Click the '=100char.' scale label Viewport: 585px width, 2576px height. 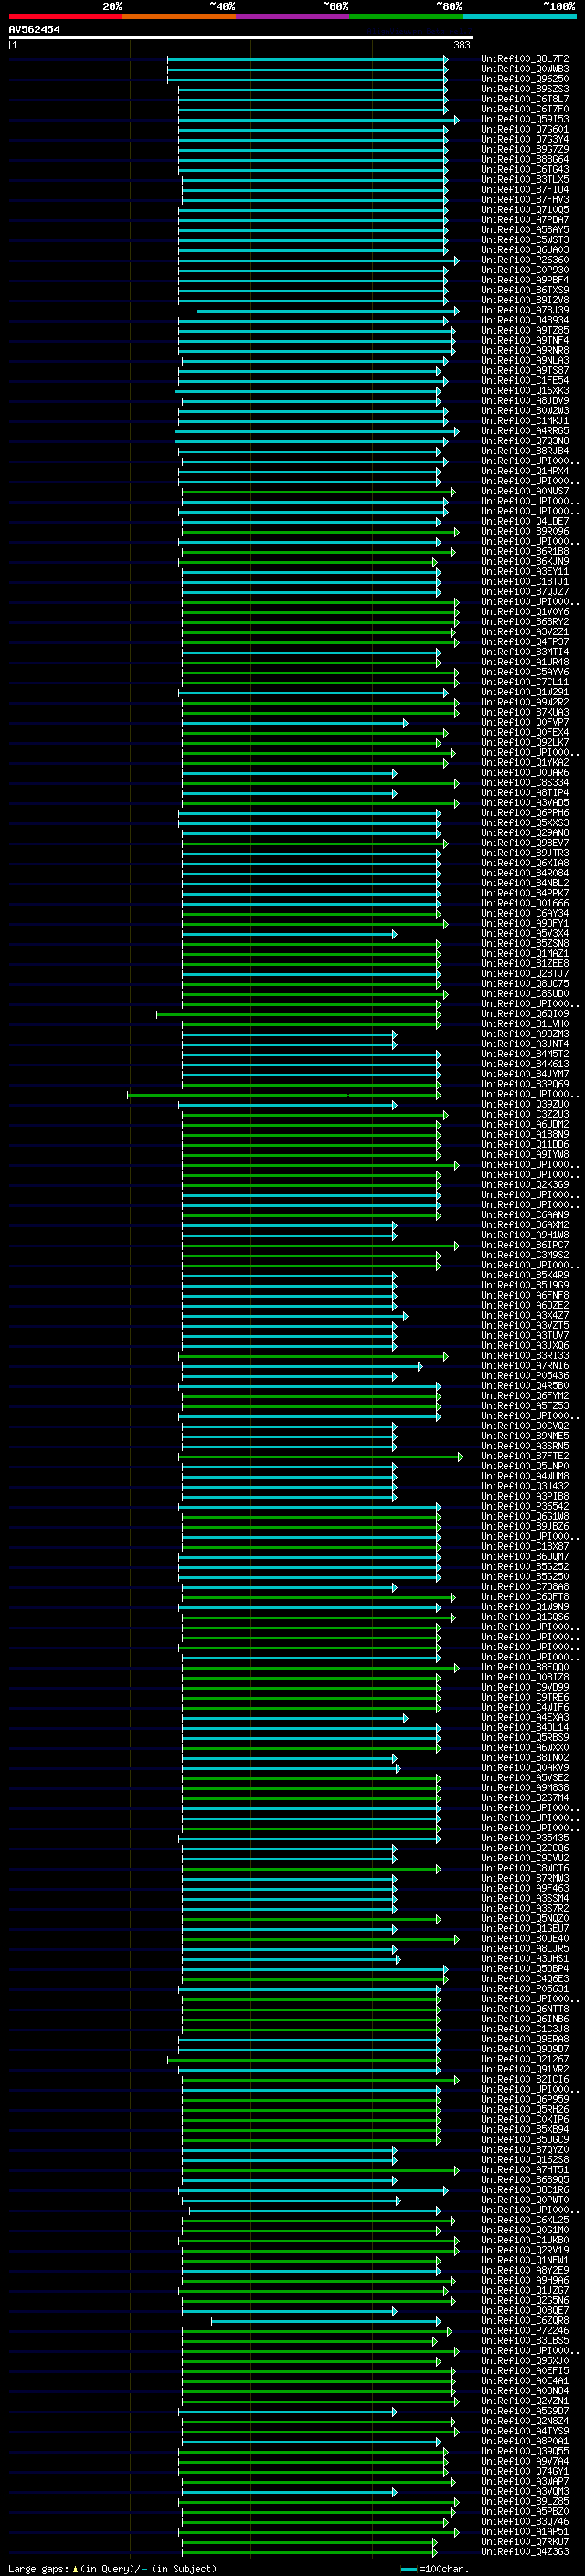(444, 2568)
